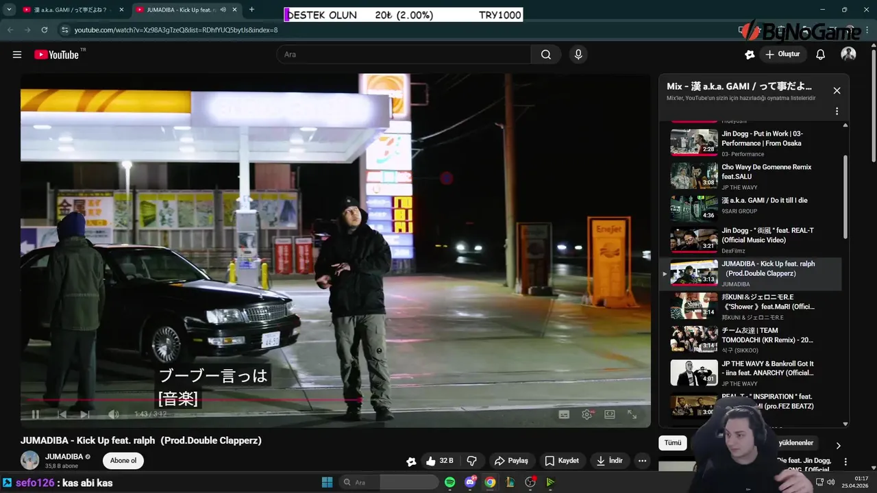Select the current JUMADIBA Kick Up playlist item
Screen dimensions: 877x493
click(x=752, y=274)
